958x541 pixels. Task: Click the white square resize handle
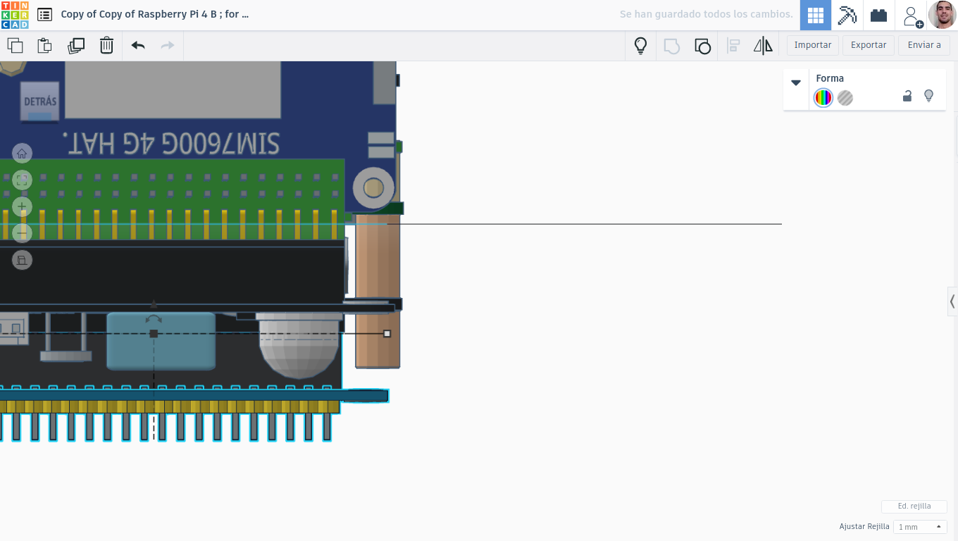click(x=387, y=333)
